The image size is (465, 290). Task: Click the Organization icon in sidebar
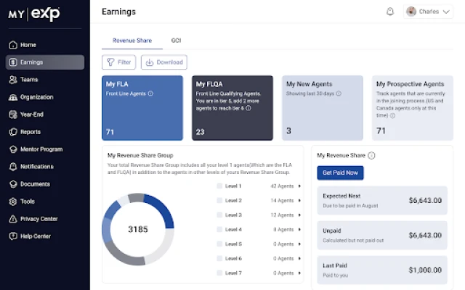tap(13, 97)
